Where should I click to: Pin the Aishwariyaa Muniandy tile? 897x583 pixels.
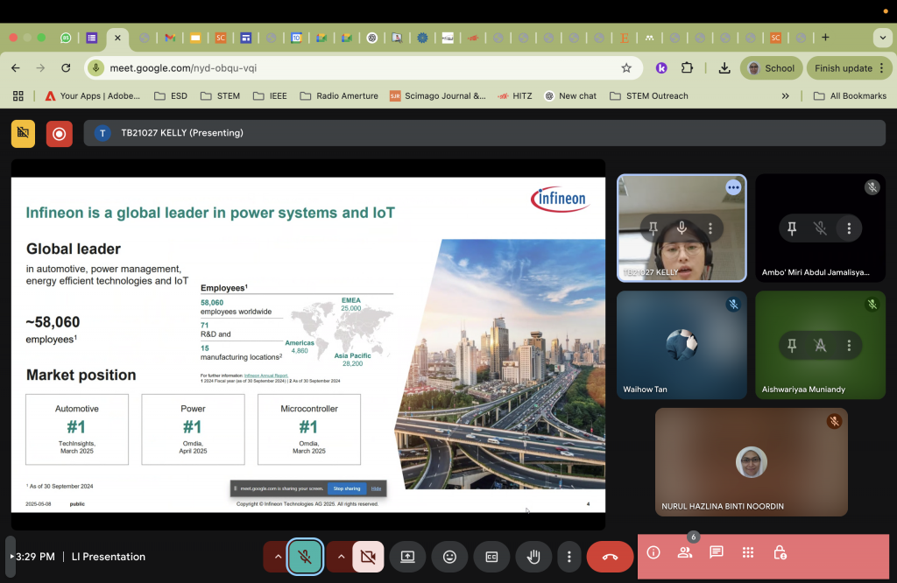(x=792, y=345)
